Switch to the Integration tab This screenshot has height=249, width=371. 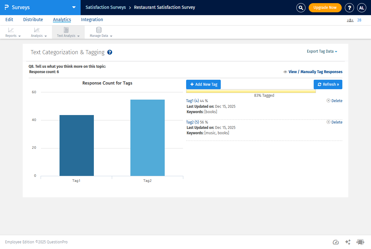92,20
